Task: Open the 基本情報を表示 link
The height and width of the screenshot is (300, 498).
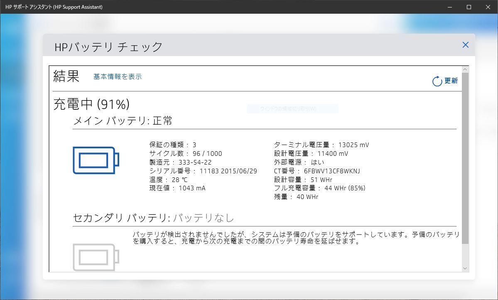Action: pos(118,76)
